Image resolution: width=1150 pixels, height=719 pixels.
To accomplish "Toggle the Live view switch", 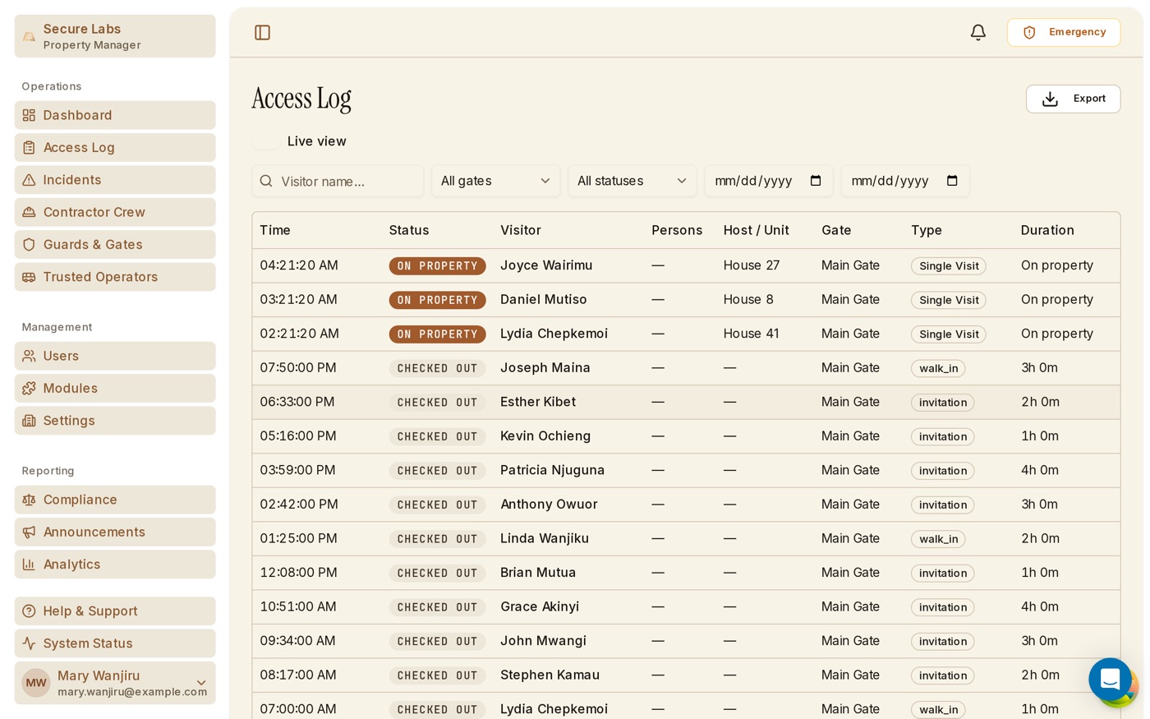I will tap(265, 141).
